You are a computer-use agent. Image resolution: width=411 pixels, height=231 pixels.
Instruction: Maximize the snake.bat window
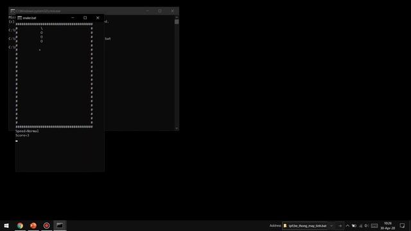coord(85,18)
